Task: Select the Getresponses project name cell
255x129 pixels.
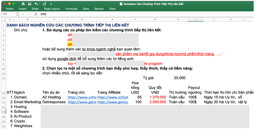Action: 54,102
